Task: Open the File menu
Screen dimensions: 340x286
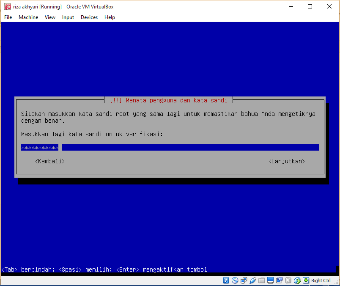Action: [8, 17]
